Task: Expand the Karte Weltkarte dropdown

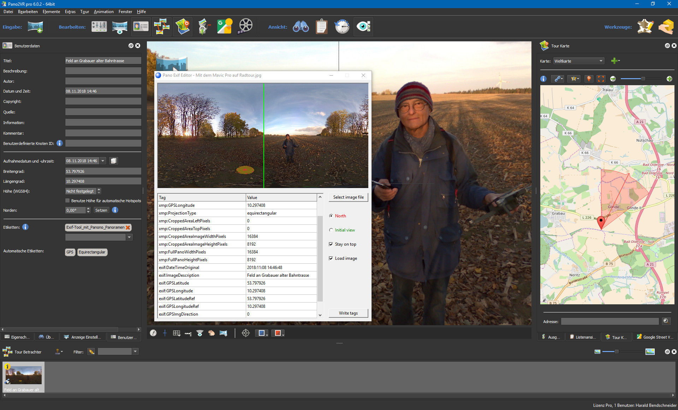Action: click(x=601, y=61)
